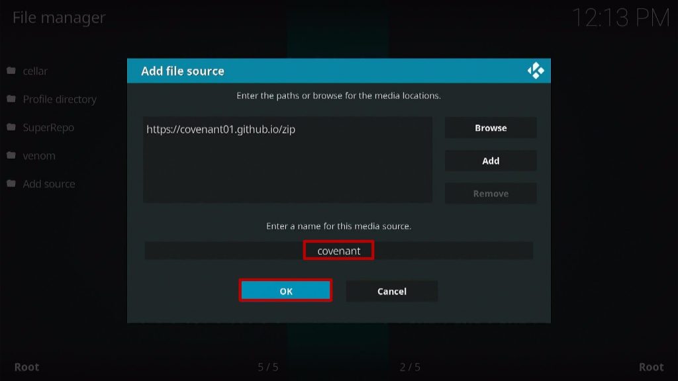The width and height of the screenshot is (678, 381).
Task: Open the Profile directory entry
Action: [x=60, y=99]
